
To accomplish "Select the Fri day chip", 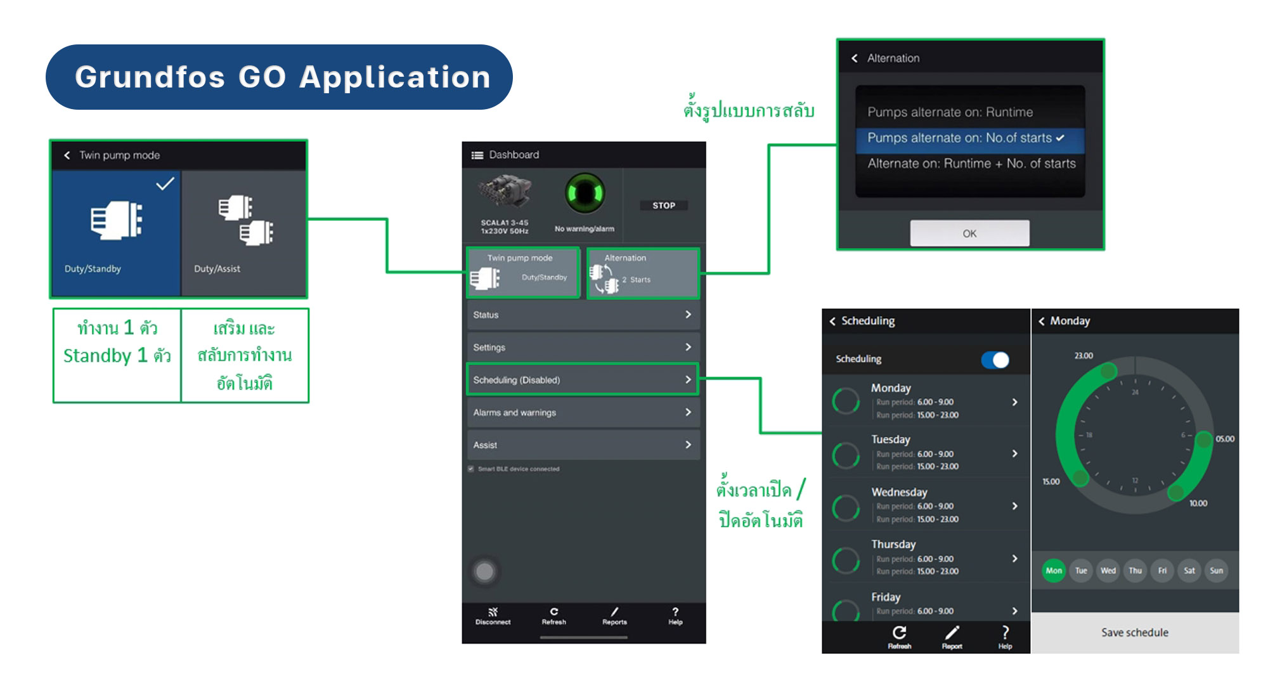I will (x=1162, y=571).
